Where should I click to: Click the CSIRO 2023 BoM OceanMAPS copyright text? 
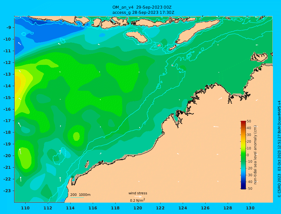(x=279, y=149)
